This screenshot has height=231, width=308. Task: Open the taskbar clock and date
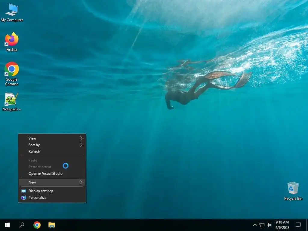(x=282, y=225)
